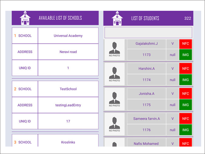Select NFC for Nafis Mohamed

pos(186,143)
